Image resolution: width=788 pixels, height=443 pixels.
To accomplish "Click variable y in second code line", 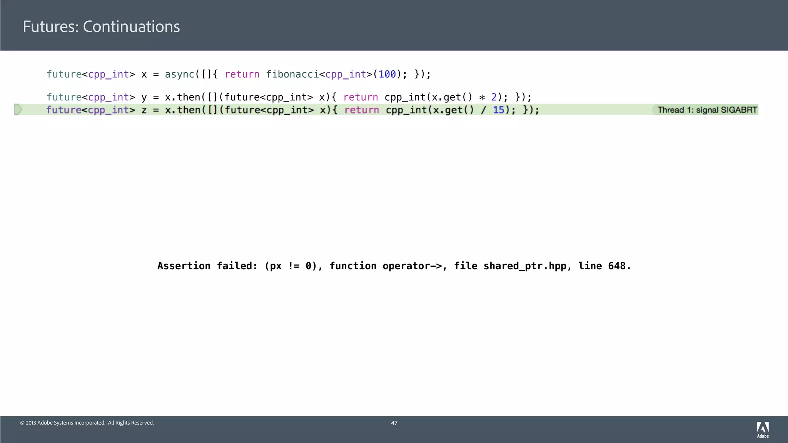I will (144, 97).
